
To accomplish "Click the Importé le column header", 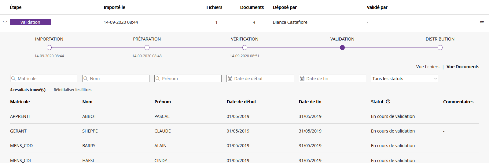I will click(x=114, y=7).
